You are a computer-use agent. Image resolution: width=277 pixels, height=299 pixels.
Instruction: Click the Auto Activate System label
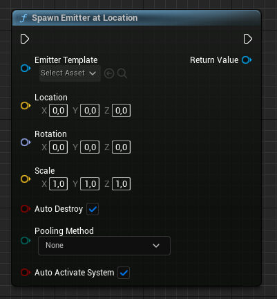coord(75,273)
